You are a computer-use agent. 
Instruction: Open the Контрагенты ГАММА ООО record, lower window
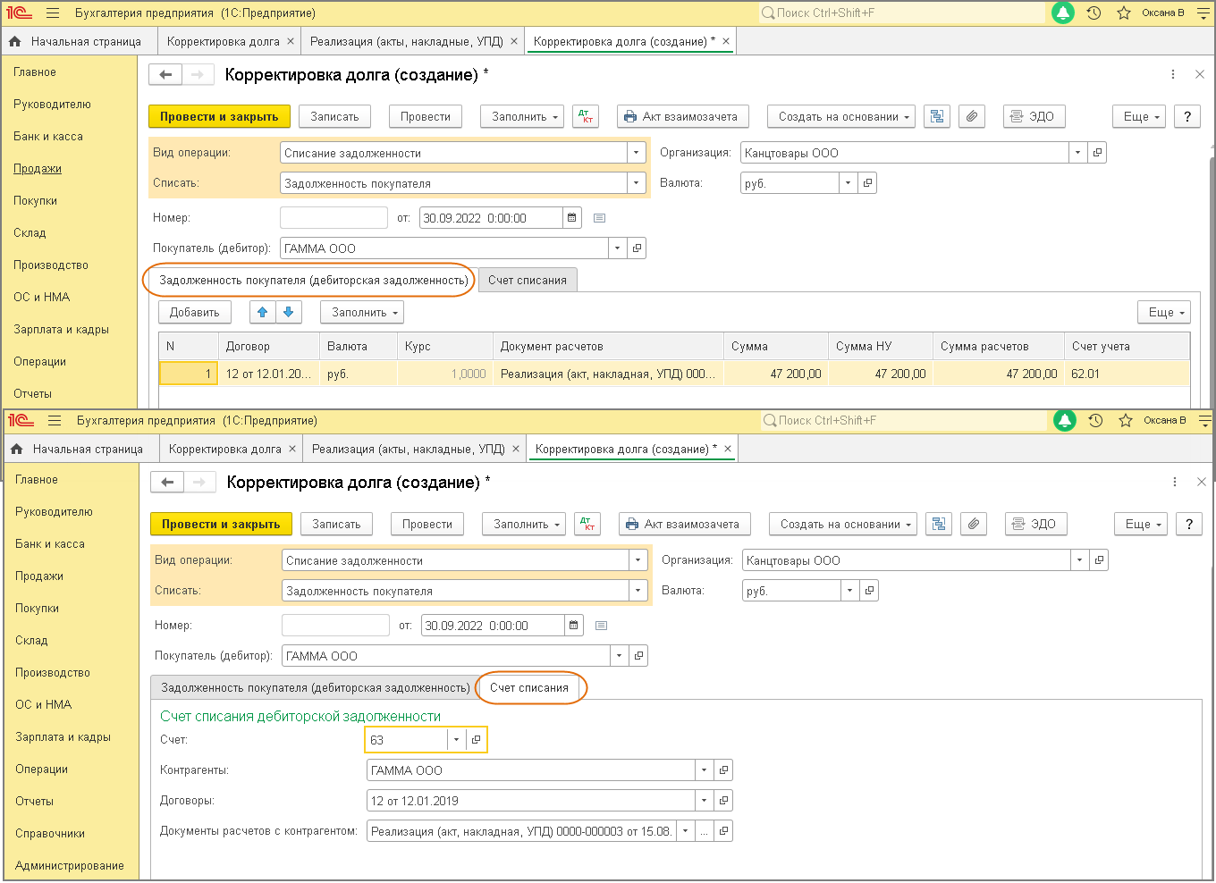click(723, 770)
